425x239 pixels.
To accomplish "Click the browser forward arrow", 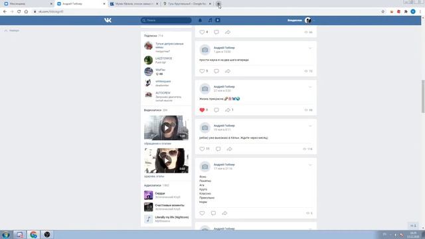I will click(x=12, y=12).
